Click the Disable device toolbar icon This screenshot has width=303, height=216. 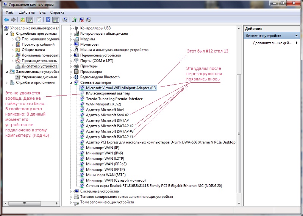(88, 20)
